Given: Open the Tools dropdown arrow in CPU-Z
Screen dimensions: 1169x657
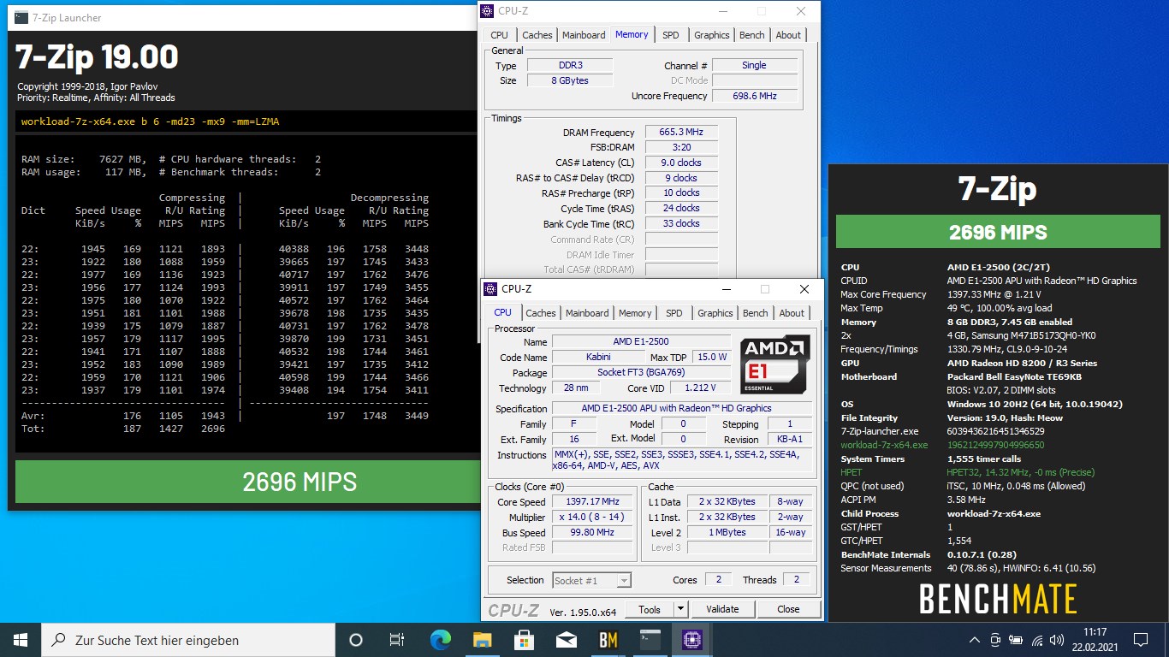Looking at the screenshot, I should tap(680, 609).
